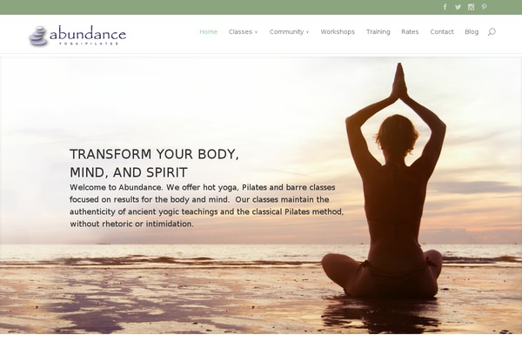Image resolution: width=522 pixels, height=348 pixels.
Task: Expand the Community dropdown arrow
Action: tap(308, 32)
